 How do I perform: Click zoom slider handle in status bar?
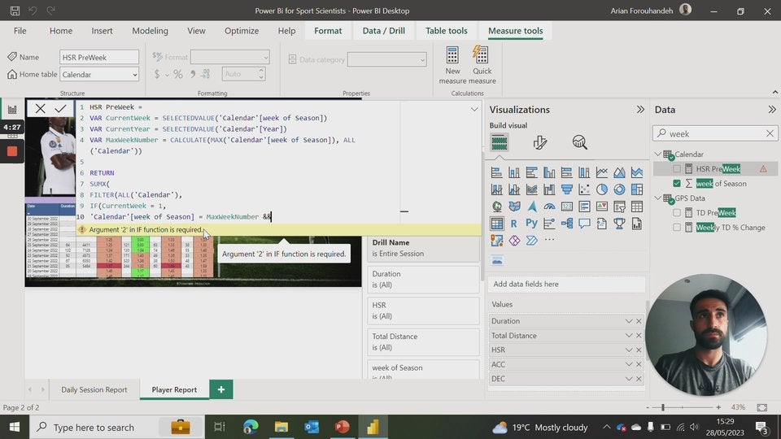point(663,407)
